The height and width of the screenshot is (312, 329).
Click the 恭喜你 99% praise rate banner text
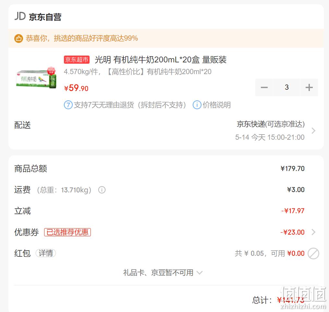(82, 38)
